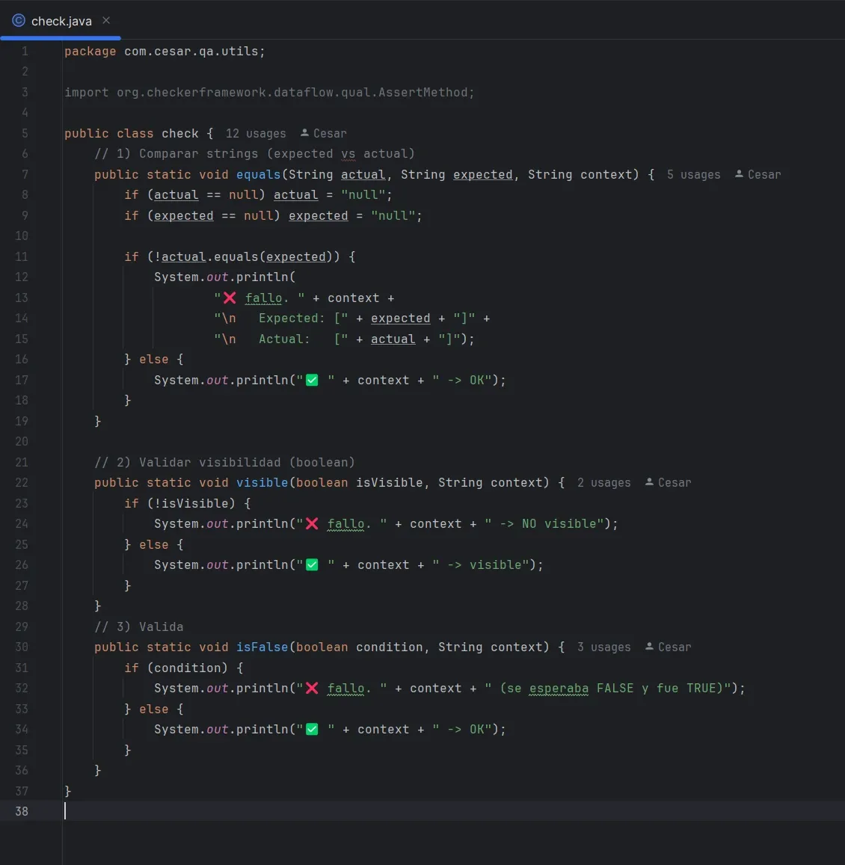Click the Java class icon on the check.java tab

pyautogui.click(x=19, y=21)
